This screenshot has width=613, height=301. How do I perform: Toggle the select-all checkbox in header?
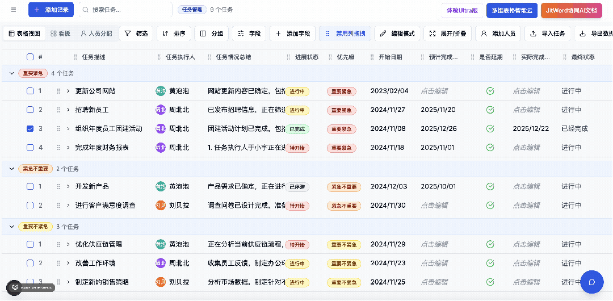[x=30, y=57]
